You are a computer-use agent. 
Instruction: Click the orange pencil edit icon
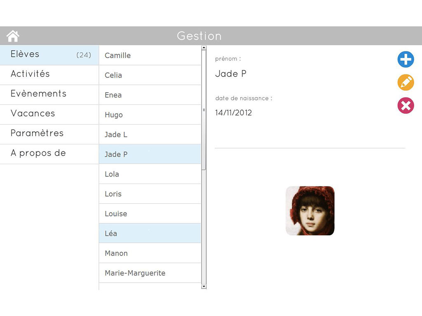[406, 83]
